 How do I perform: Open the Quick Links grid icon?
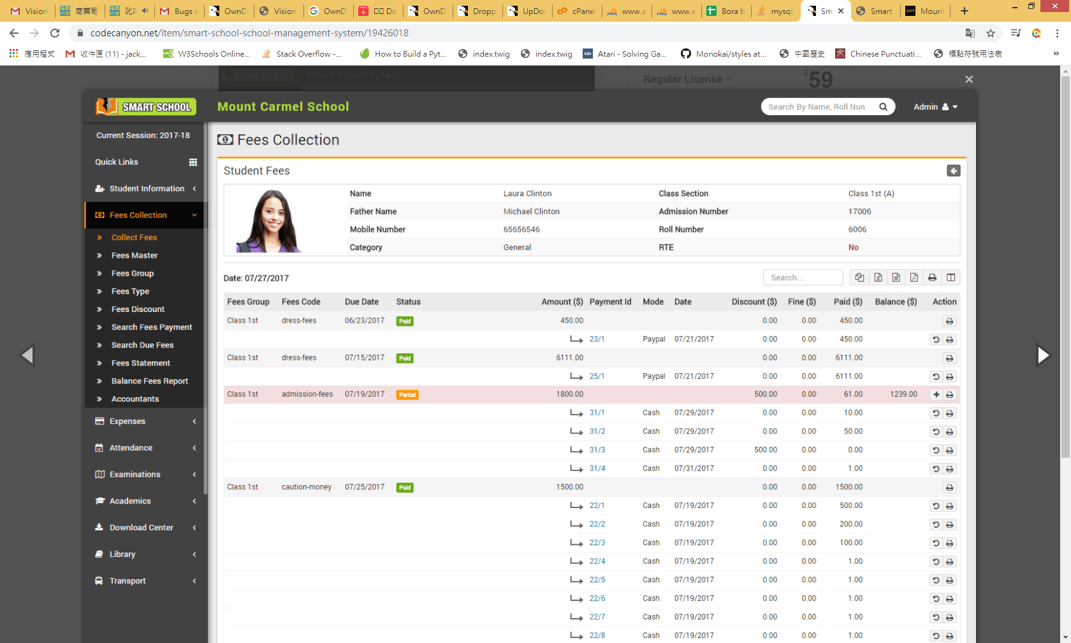click(193, 162)
